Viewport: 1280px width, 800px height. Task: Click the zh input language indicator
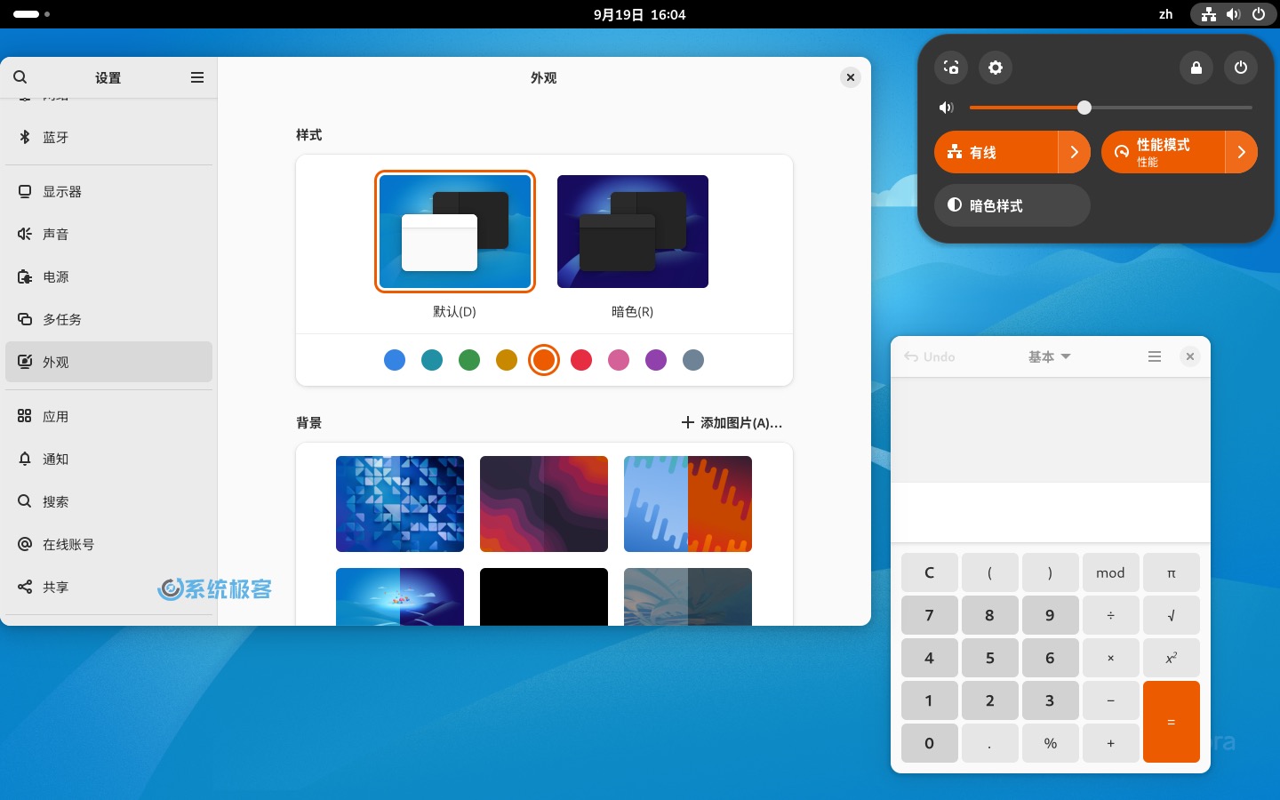tap(1166, 14)
